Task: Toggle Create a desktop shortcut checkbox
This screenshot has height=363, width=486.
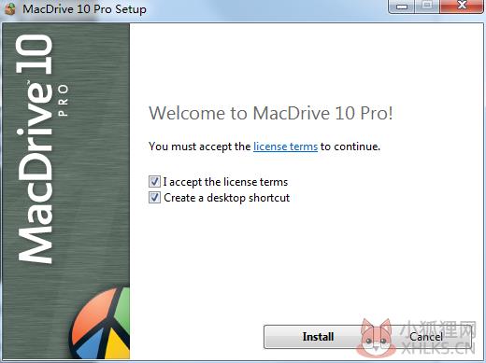Action: pos(154,198)
